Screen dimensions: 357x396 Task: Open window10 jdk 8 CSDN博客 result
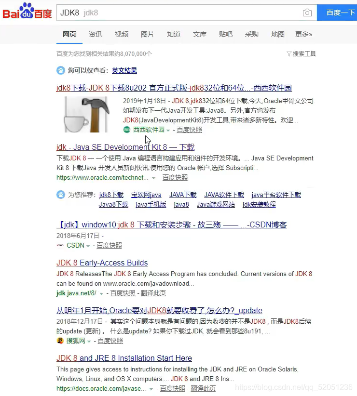coord(171,224)
